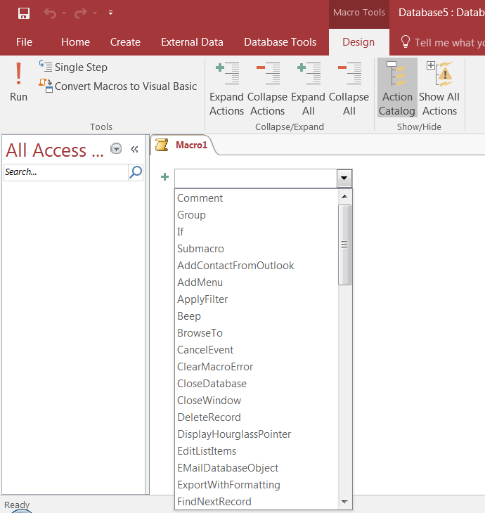Switch to the External Data tab
Screen dimensions: 485x513
point(192,42)
